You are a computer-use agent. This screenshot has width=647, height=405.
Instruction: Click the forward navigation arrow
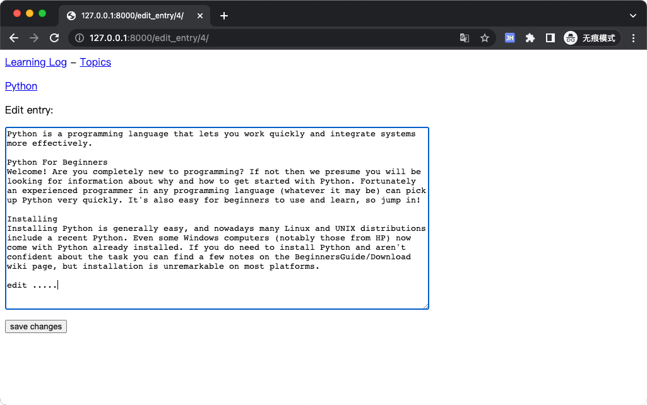point(34,38)
